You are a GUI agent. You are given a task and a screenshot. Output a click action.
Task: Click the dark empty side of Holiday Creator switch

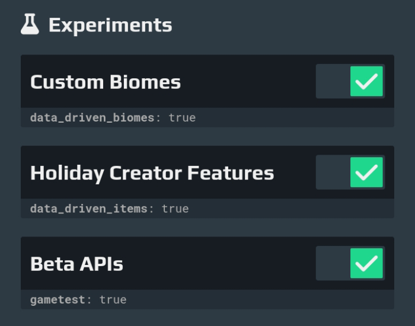point(333,172)
